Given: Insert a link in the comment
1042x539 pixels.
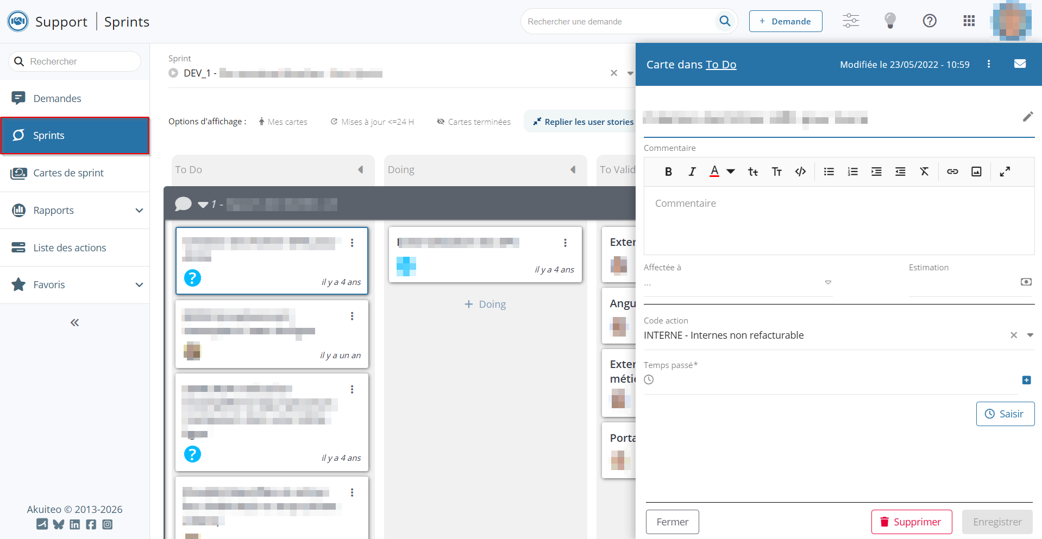Looking at the screenshot, I should click(x=952, y=172).
